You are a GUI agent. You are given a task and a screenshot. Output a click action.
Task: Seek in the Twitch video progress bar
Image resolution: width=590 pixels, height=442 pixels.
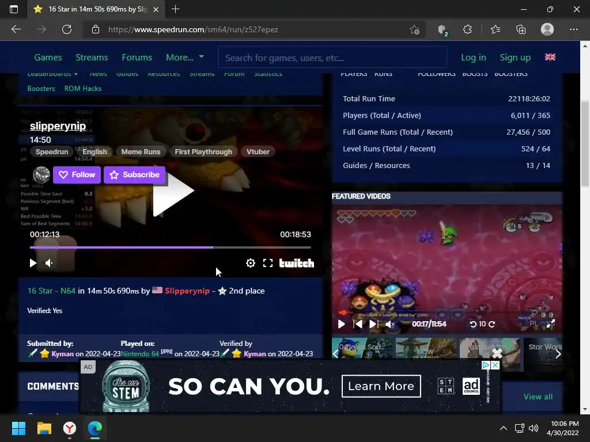click(x=170, y=247)
